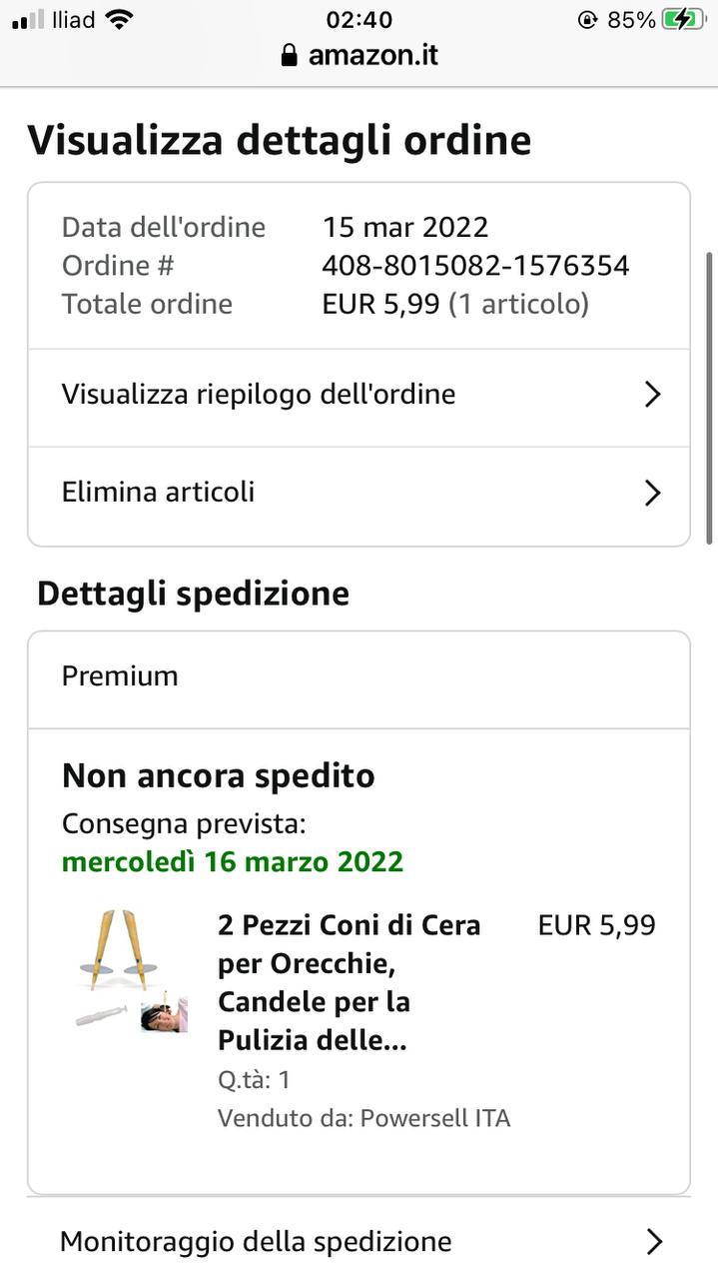Tap the order number 408-8015082-1576354
The width and height of the screenshot is (718, 1279).
(475, 266)
